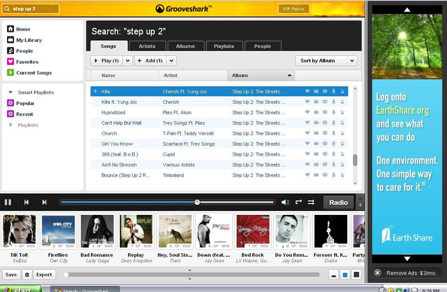Image resolution: width=447 pixels, height=292 pixels.
Task: Open My Library from sidebar
Action: (24, 40)
